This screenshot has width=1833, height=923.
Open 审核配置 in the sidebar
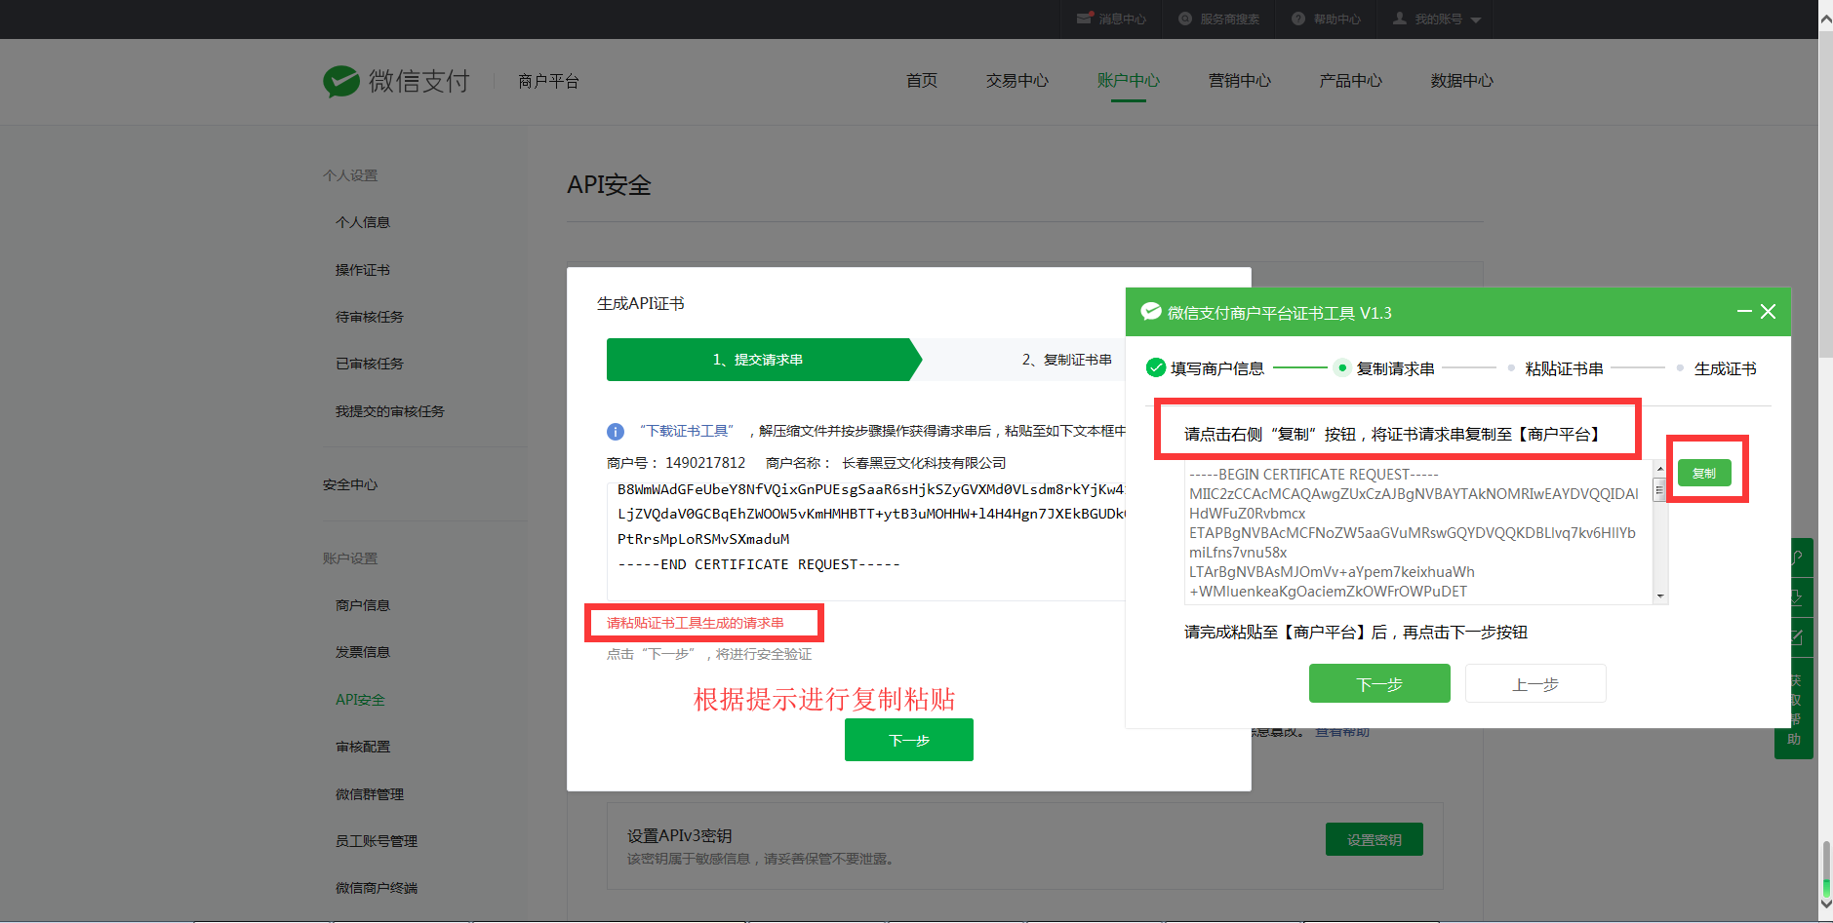point(363,747)
